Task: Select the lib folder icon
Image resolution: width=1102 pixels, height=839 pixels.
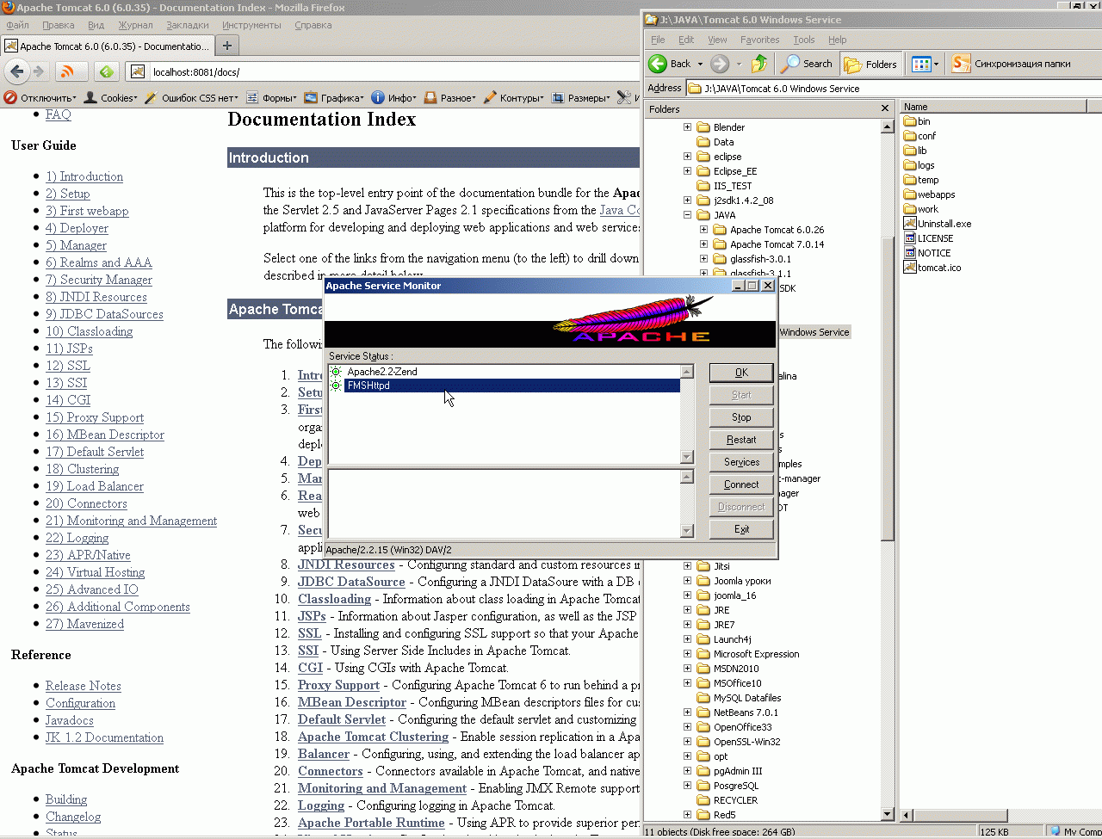Action: (910, 151)
